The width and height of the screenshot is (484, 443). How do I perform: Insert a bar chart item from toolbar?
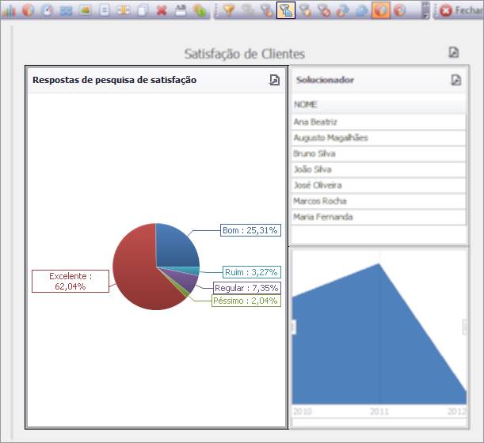pos(9,10)
